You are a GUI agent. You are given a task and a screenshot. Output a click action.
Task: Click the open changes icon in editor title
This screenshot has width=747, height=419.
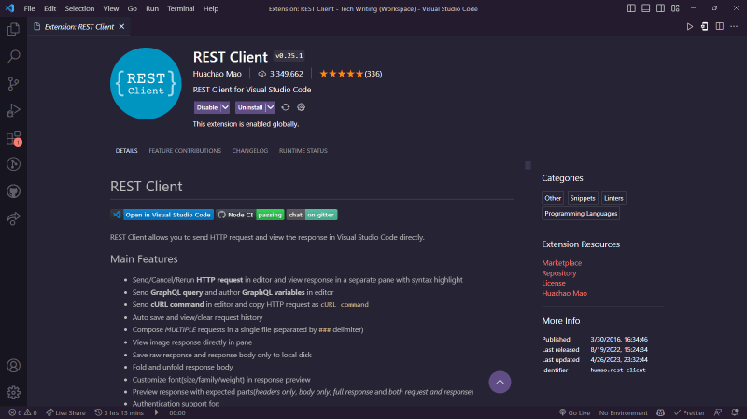click(705, 27)
